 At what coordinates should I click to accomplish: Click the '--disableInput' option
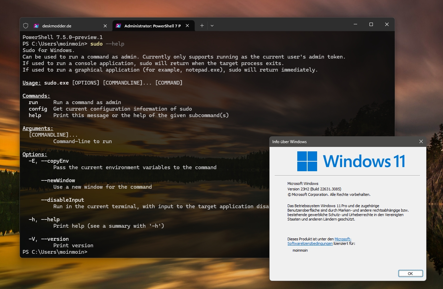pos(63,200)
